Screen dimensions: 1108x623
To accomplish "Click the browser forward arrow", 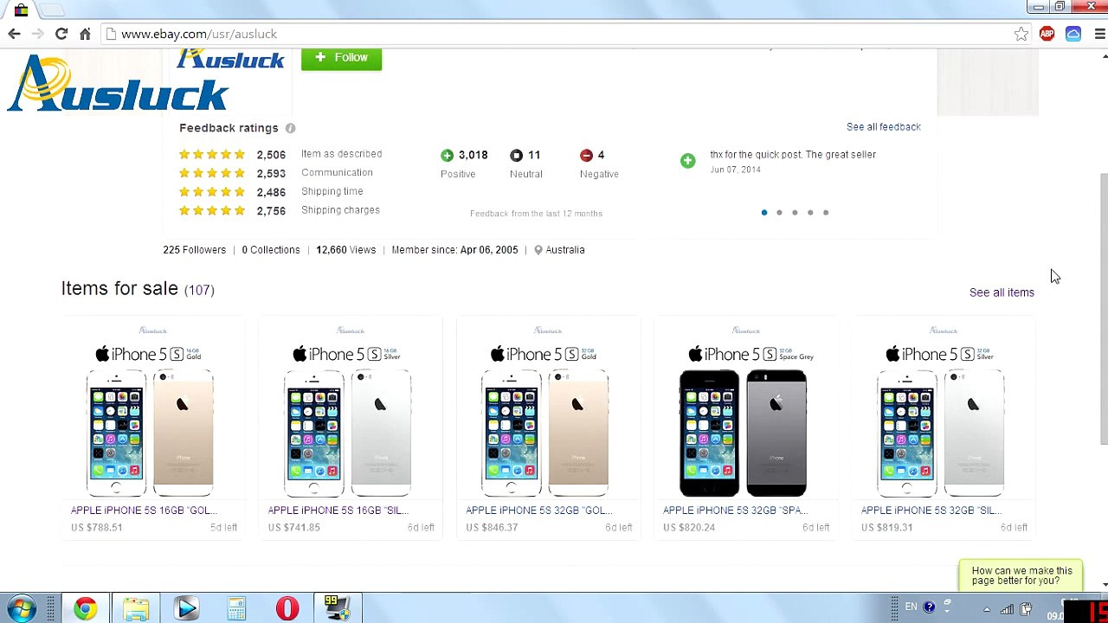I will pos(37,34).
